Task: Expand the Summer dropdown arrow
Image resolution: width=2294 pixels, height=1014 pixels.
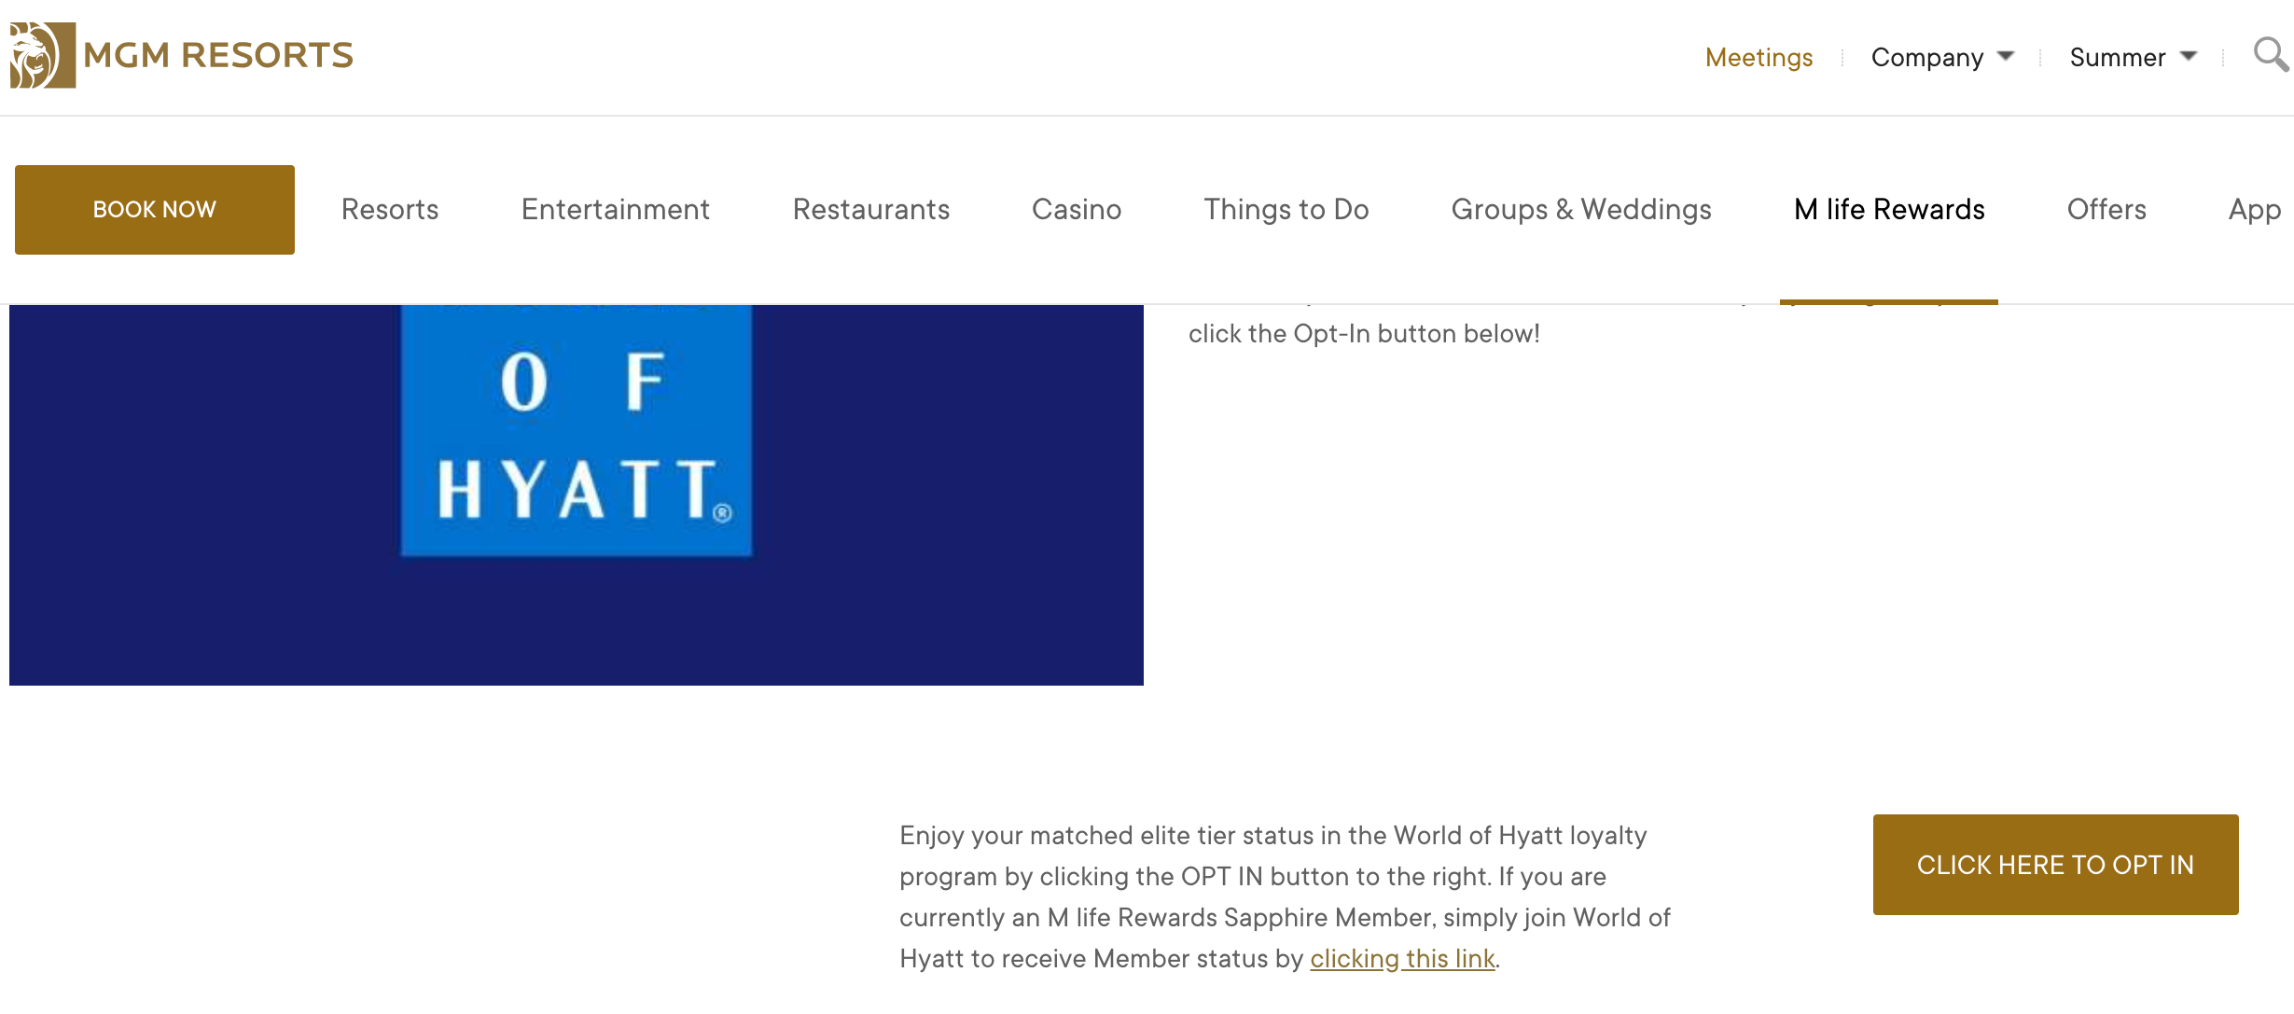Action: click(2189, 57)
